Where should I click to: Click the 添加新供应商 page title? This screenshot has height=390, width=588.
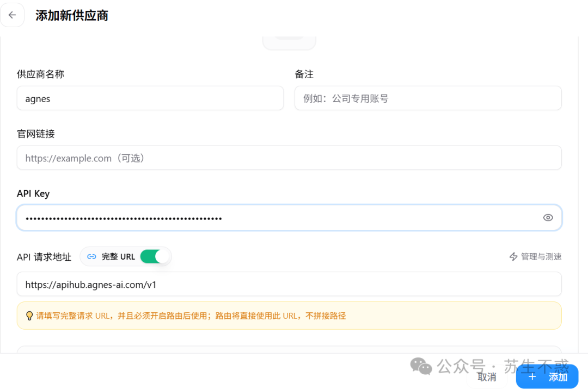pos(72,16)
